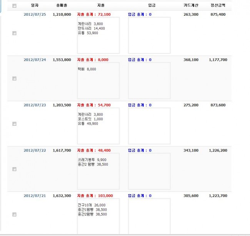
Task: Click the 2012/07/24 date link
Action: click(35, 60)
